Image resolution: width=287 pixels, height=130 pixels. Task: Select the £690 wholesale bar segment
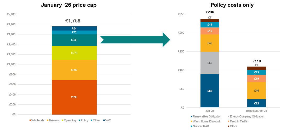coord(74,97)
